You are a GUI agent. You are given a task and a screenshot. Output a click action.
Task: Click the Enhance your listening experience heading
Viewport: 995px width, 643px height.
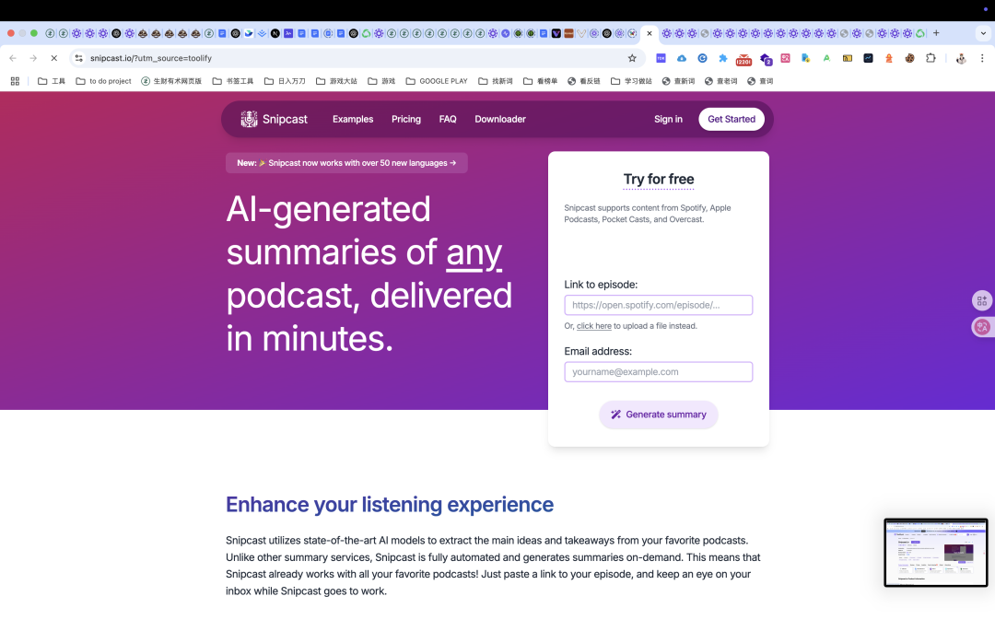coord(389,504)
